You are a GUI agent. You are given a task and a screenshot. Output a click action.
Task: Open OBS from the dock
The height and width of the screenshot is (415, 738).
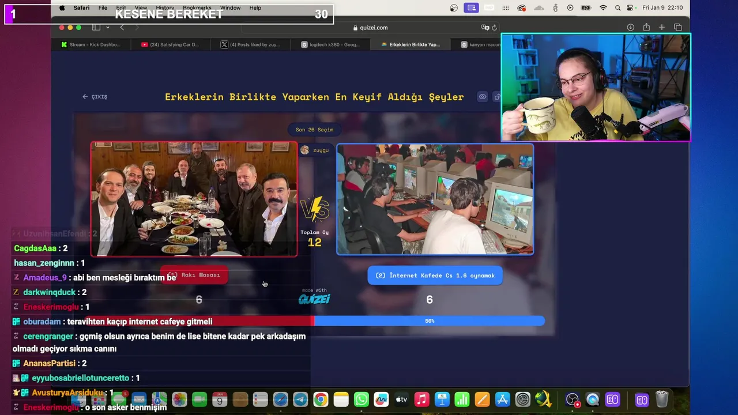572,399
